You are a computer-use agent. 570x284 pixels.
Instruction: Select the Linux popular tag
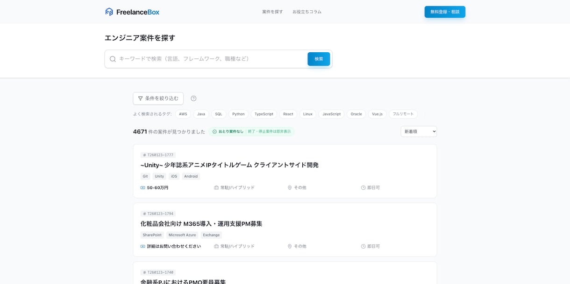308,114
